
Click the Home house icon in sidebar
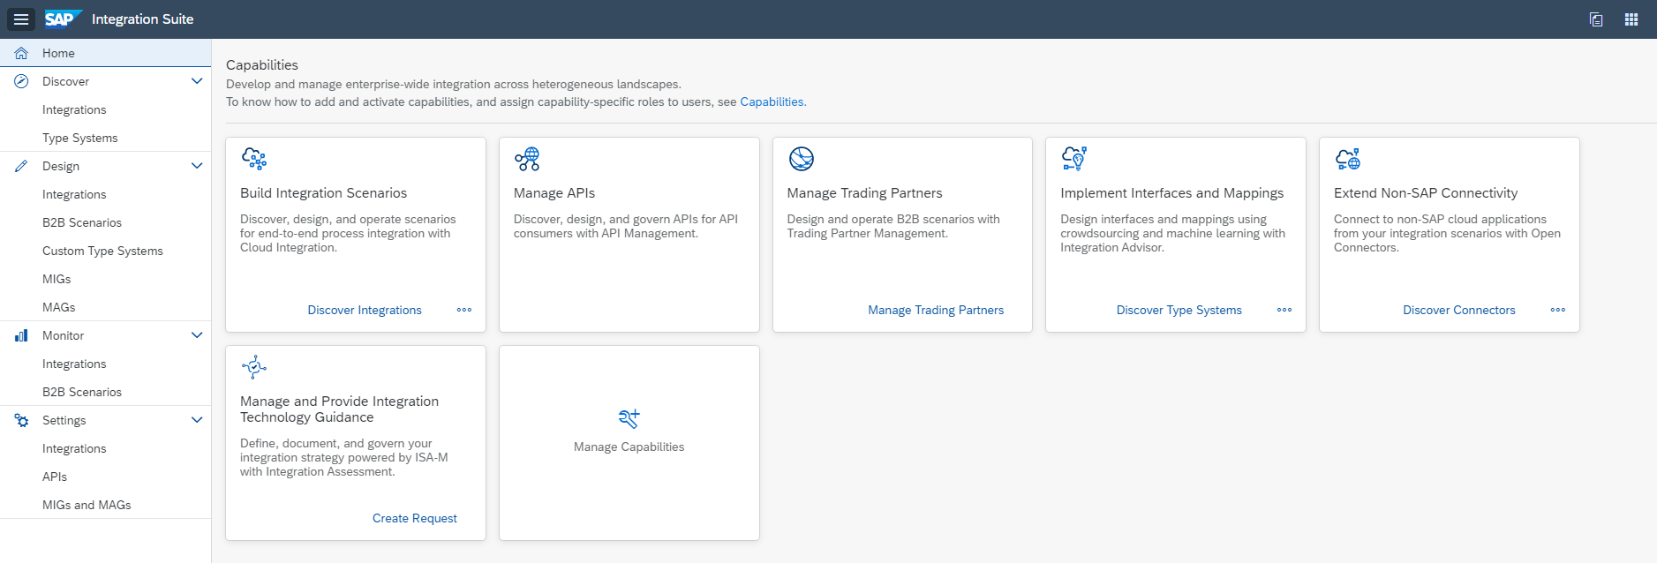click(x=21, y=53)
